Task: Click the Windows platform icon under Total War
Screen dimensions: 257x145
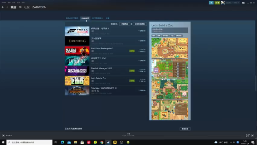Action: click(93, 91)
